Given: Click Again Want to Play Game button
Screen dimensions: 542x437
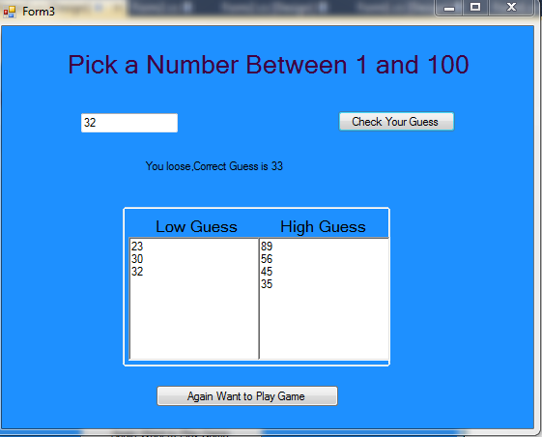Looking at the screenshot, I should (247, 395).
